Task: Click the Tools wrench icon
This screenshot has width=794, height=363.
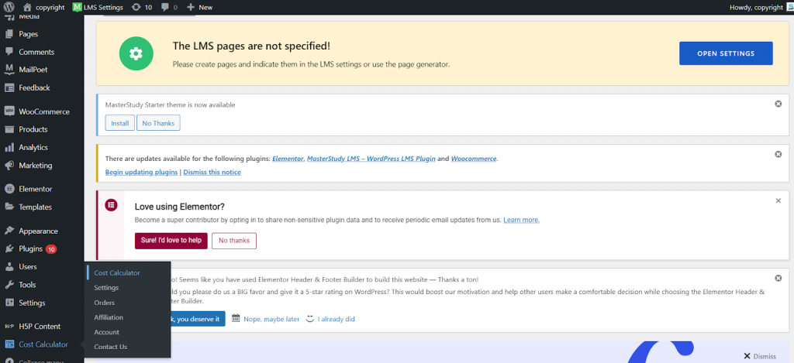Action: (x=9, y=285)
